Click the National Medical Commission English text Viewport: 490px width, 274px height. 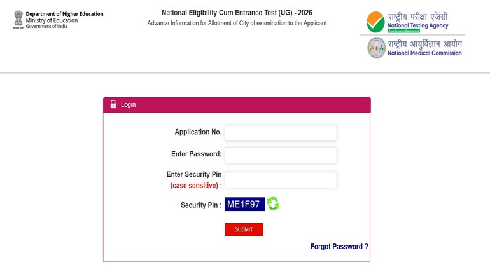tap(424, 53)
